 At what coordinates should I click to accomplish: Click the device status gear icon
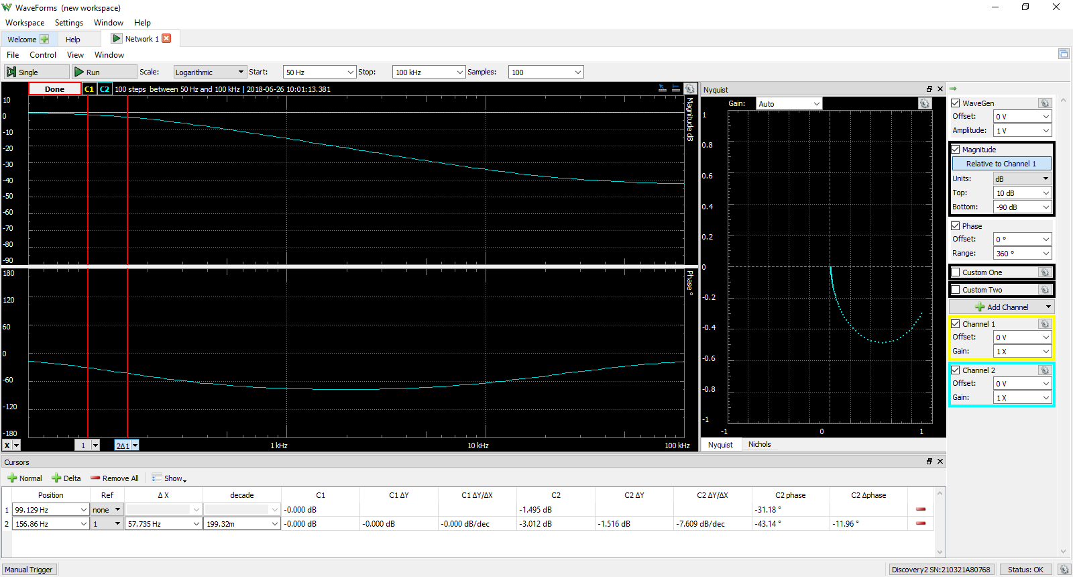[x=1064, y=570]
